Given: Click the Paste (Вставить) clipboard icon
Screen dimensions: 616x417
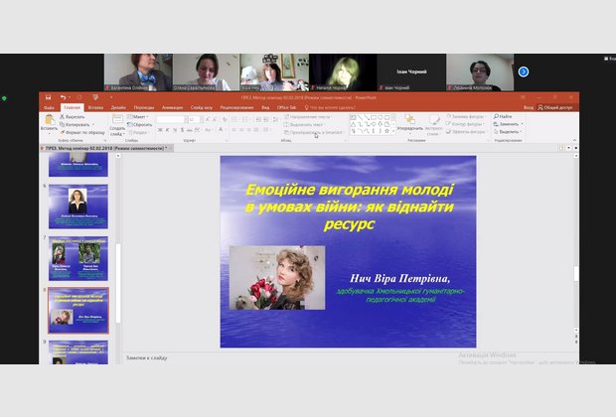Looking at the screenshot, I should coord(49,119).
